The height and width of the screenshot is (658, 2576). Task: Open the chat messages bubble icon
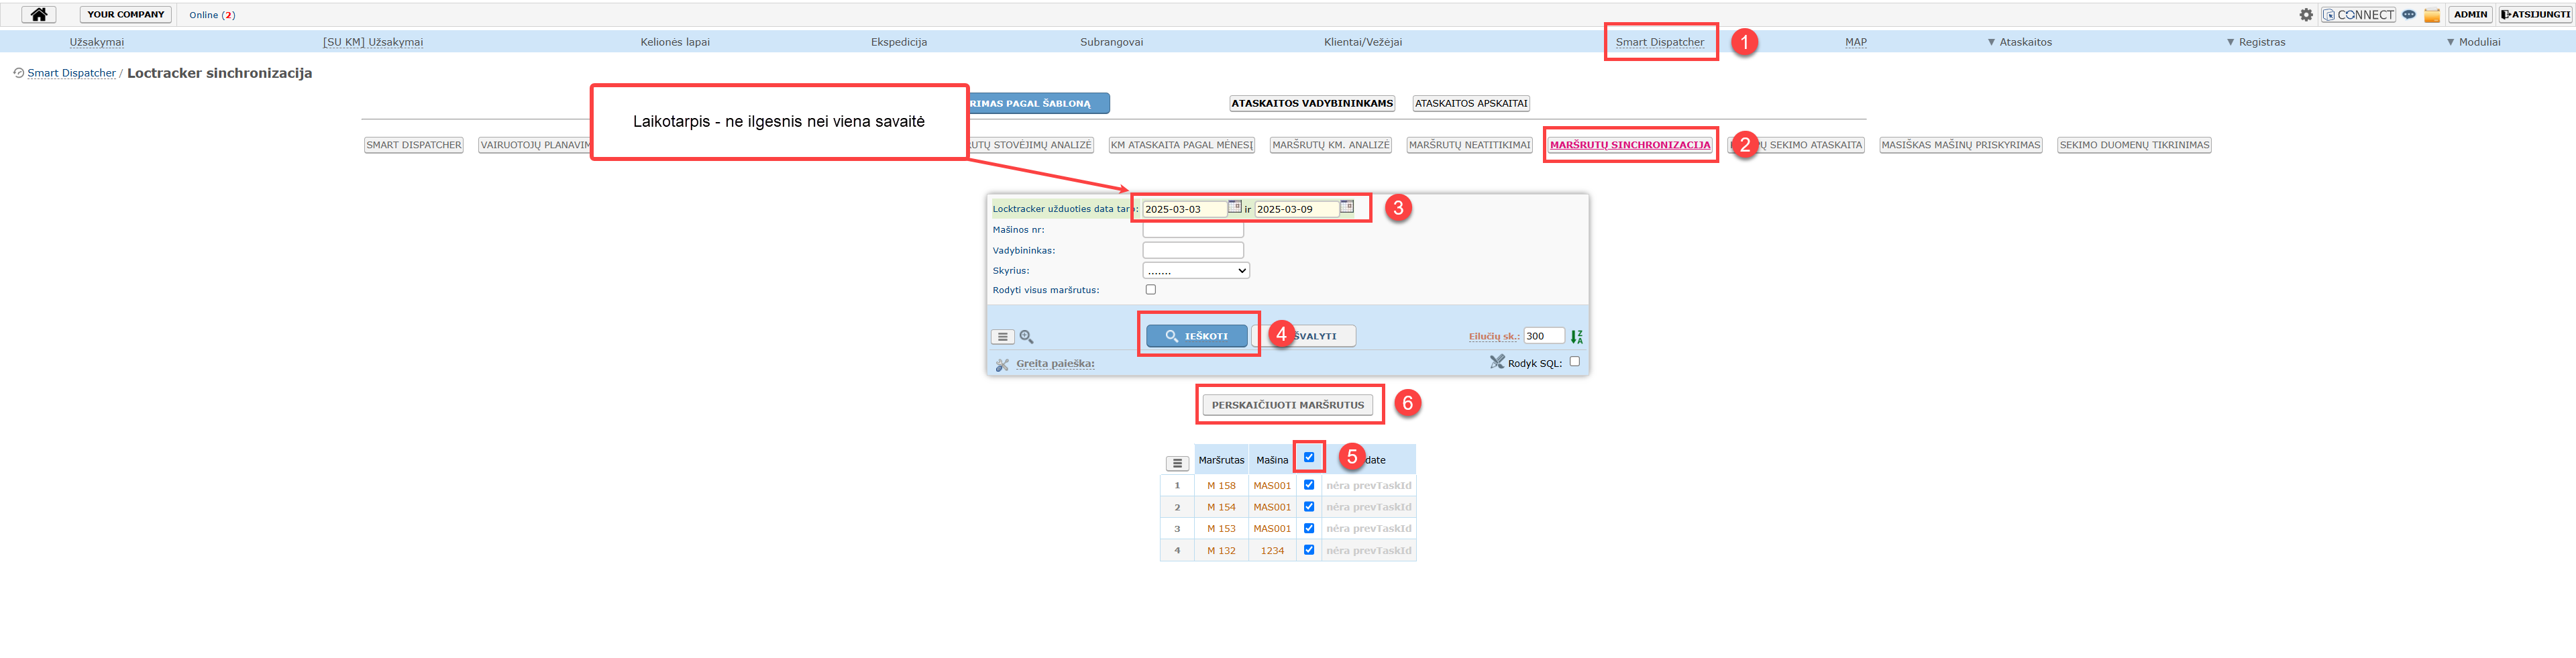[x=2409, y=15]
